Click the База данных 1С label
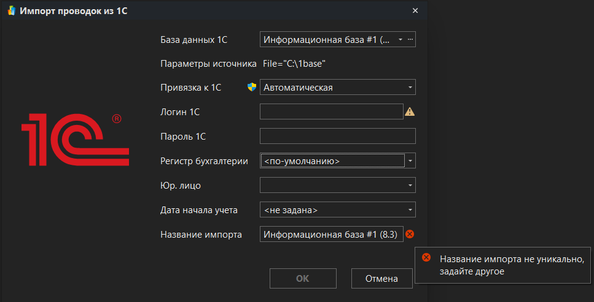594x302 pixels. tap(194, 40)
